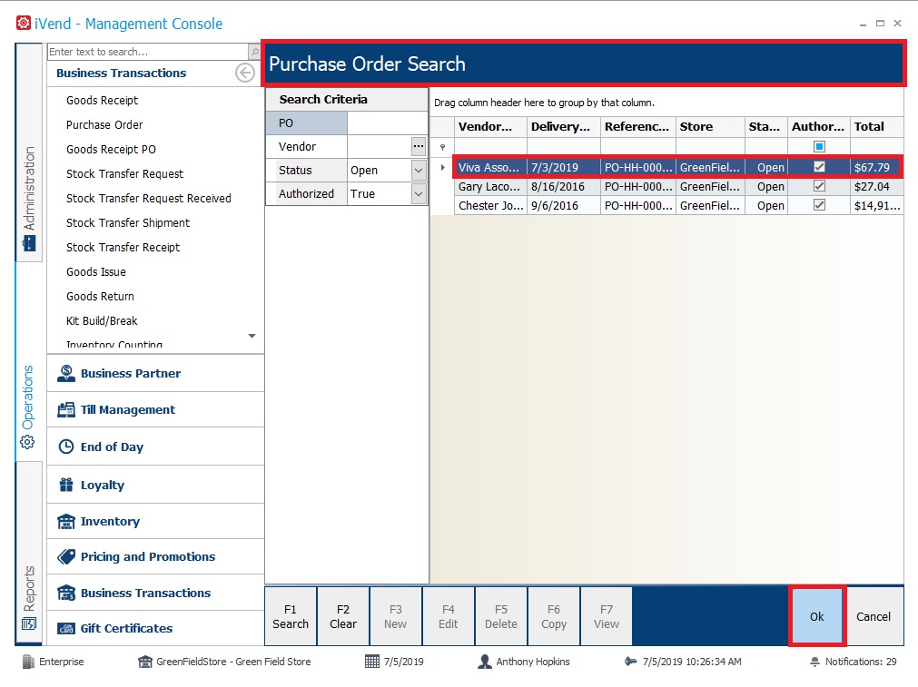Click the search magnifier icon in sidebar
The height and width of the screenshot is (687, 918).
254,52
